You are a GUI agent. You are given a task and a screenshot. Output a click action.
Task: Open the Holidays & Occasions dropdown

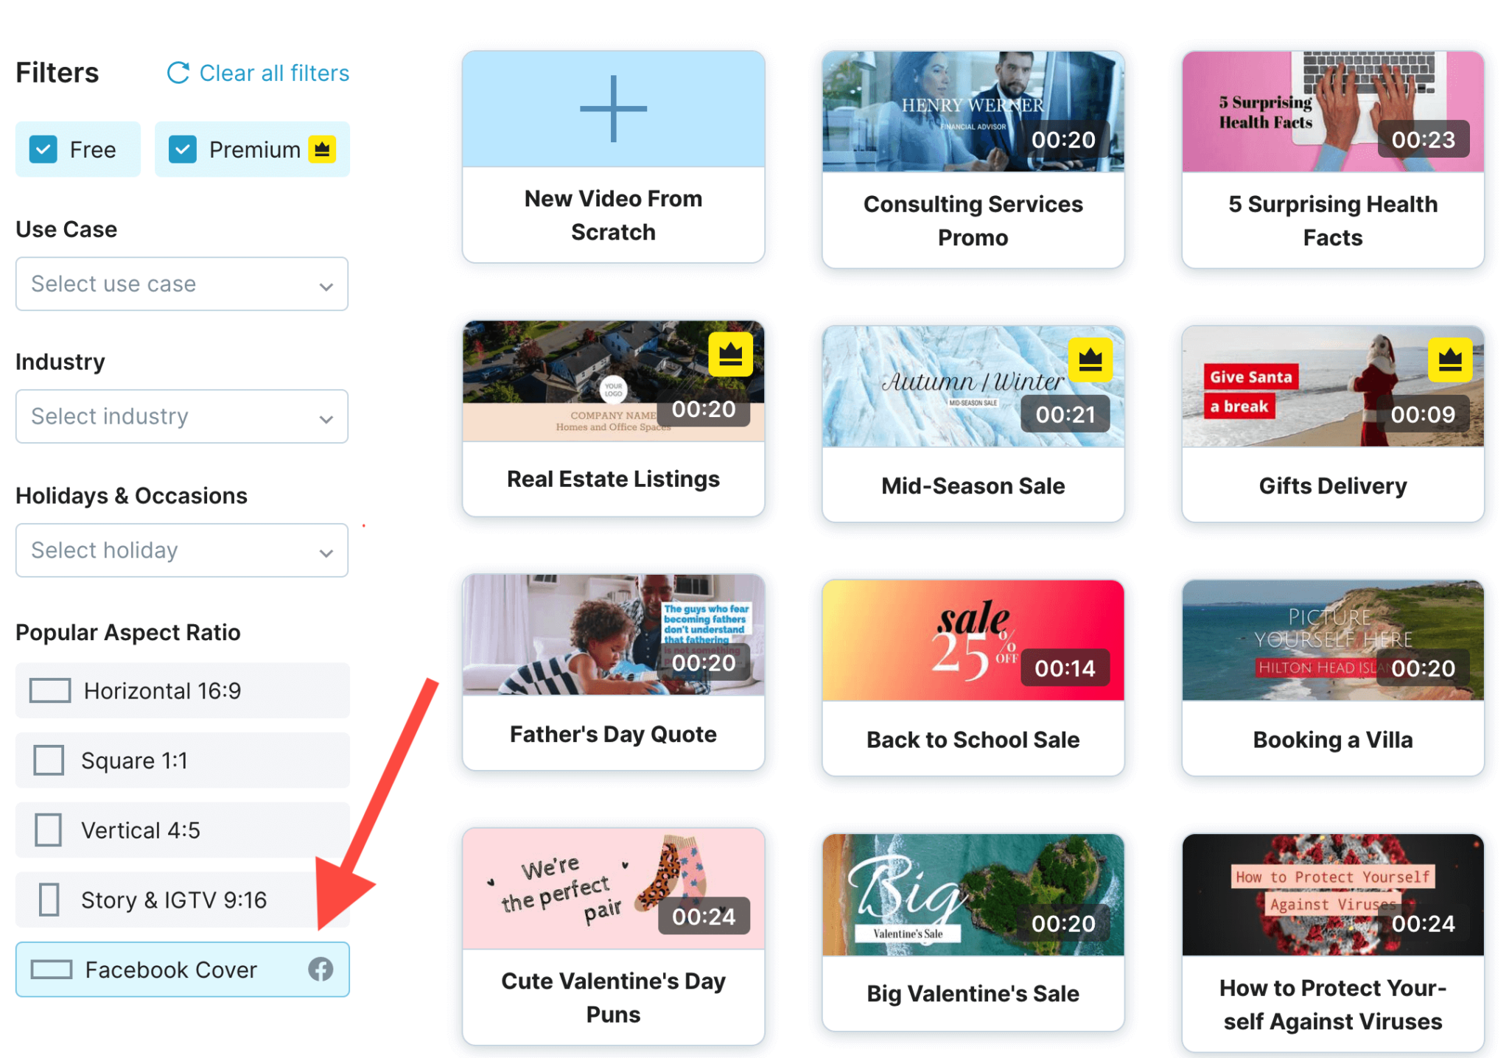click(x=182, y=550)
